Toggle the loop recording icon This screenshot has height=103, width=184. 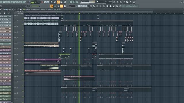point(65,2)
